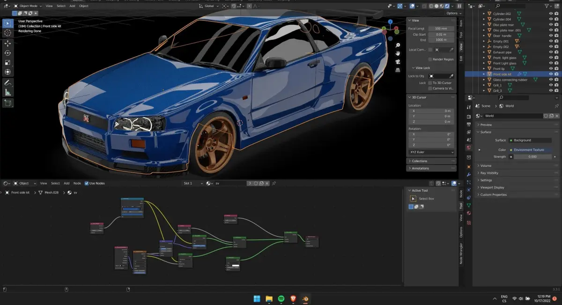Open the viewport Options dropdown
Viewport: 562px width, 305px height.
pyautogui.click(x=453, y=13)
